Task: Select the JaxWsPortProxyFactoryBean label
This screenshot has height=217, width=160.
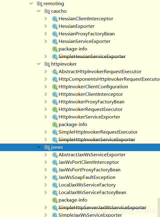Action: pos(89,170)
